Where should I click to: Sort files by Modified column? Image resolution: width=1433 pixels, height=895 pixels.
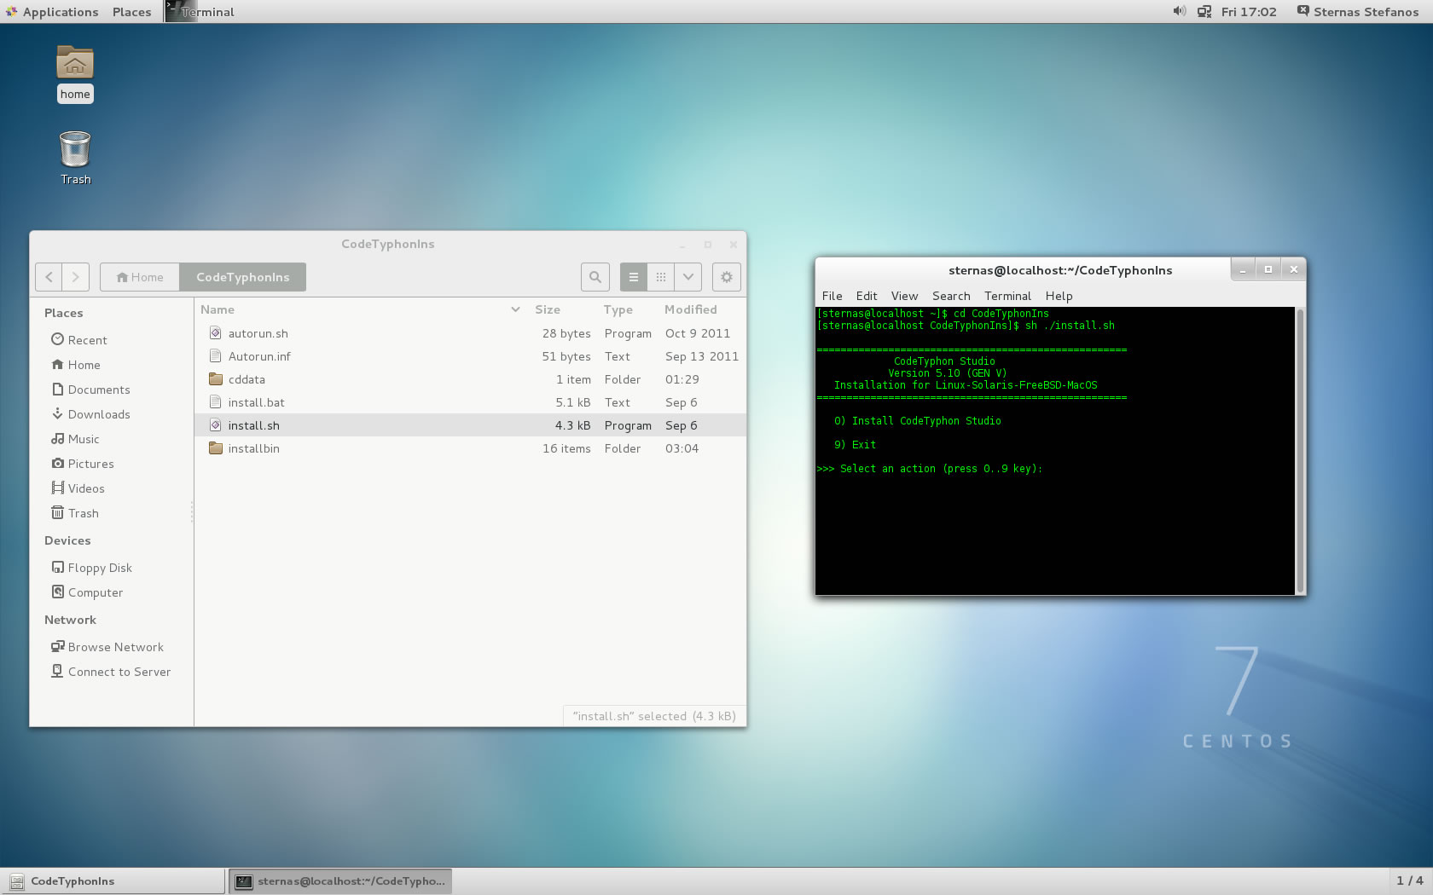pyautogui.click(x=691, y=309)
